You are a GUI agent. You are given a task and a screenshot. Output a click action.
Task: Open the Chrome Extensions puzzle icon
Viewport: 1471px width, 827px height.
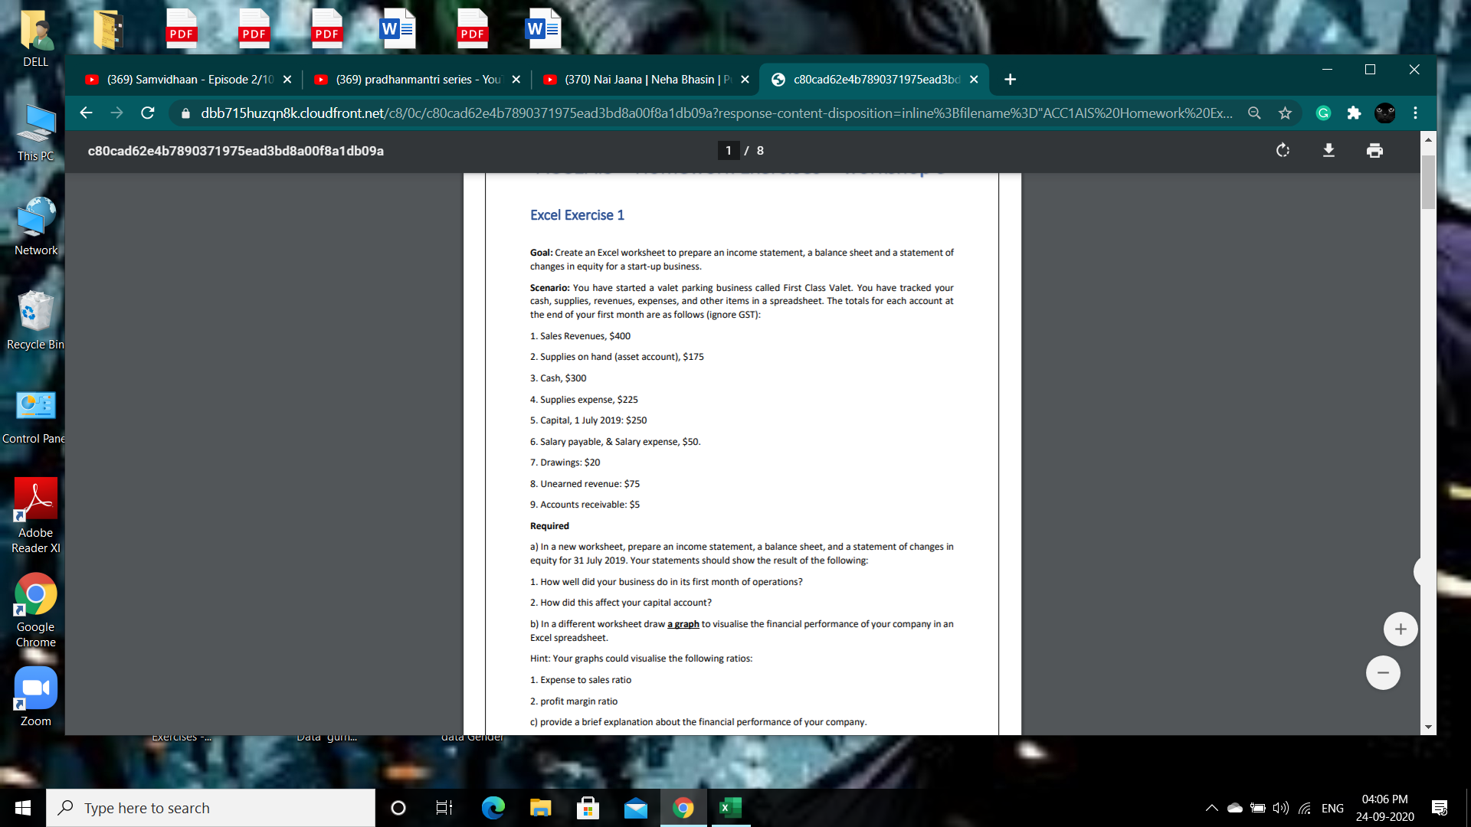pos(1354,113)
